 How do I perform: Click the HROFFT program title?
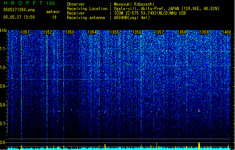[24, 3]
